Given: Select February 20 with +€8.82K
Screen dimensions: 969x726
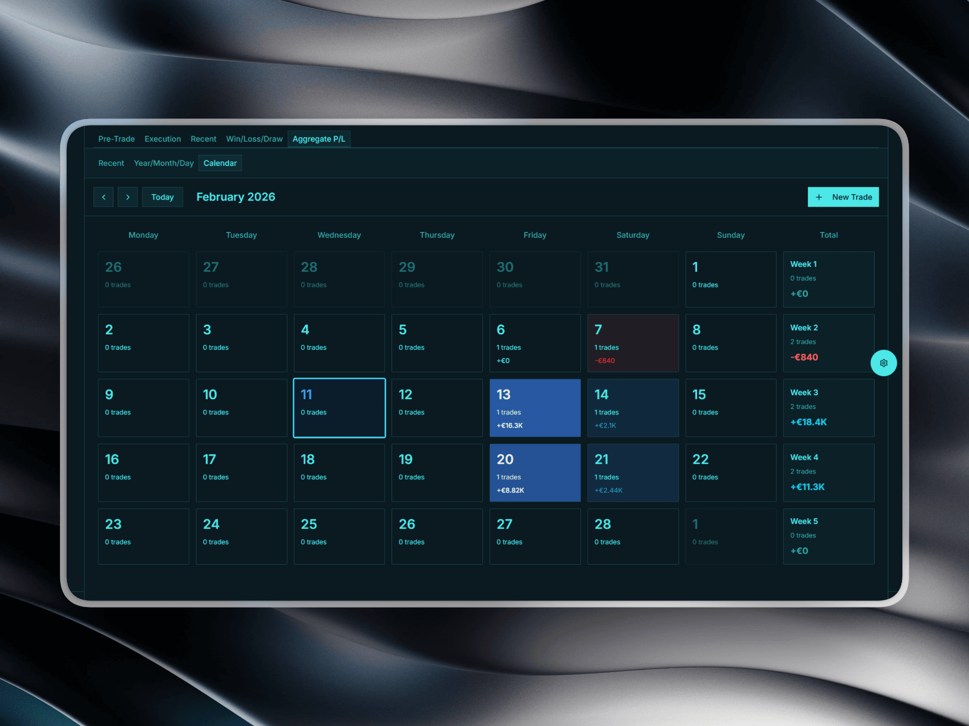Looking at the screenshot, I should tap(535, 472).
